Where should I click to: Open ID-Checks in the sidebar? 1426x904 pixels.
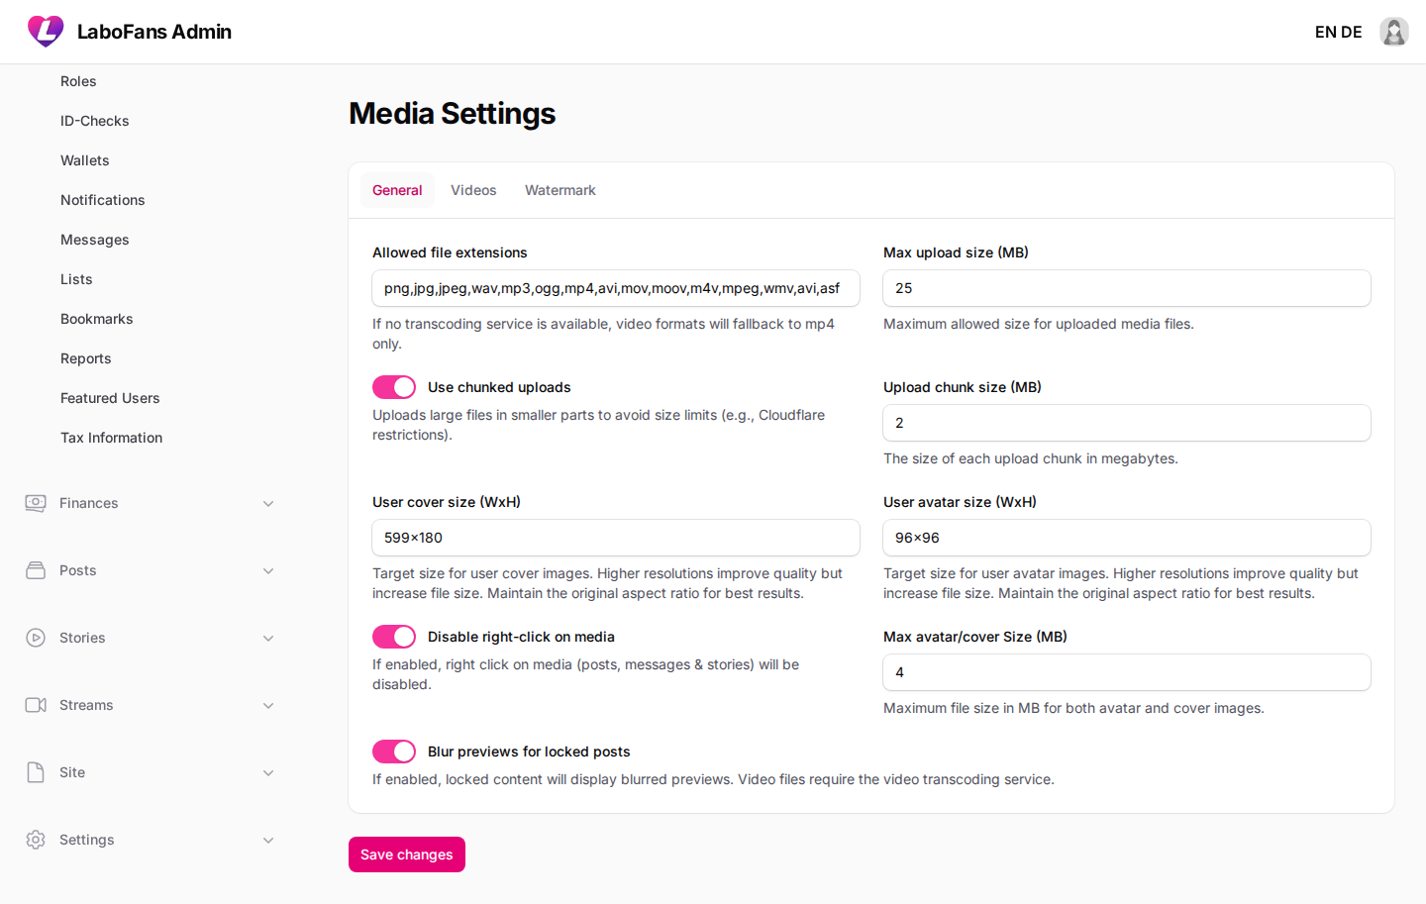click(95, 121)
